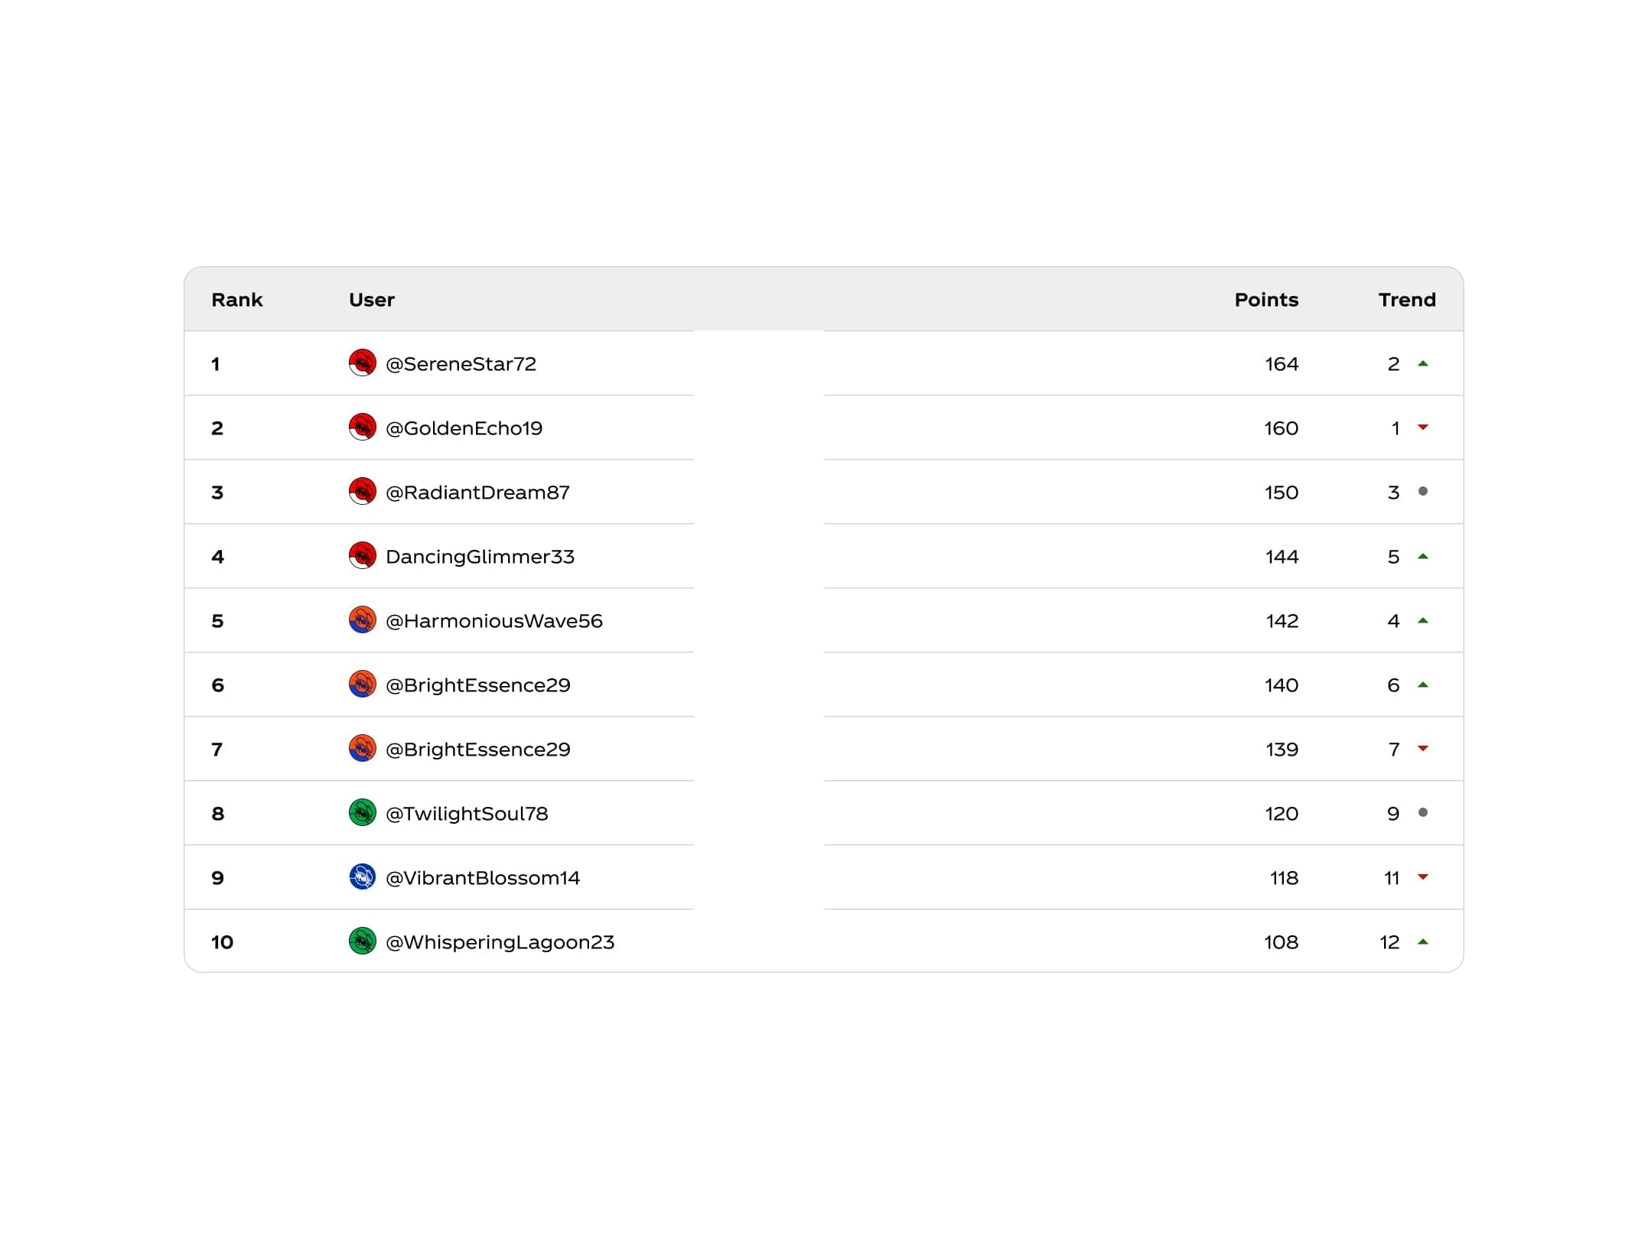Click the User column header
The image size is (1648, 1239).
pos(371,300)
